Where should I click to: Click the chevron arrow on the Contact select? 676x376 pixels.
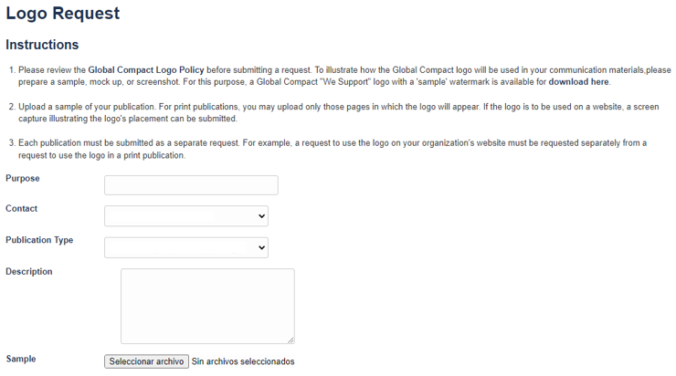coord(262,216)
